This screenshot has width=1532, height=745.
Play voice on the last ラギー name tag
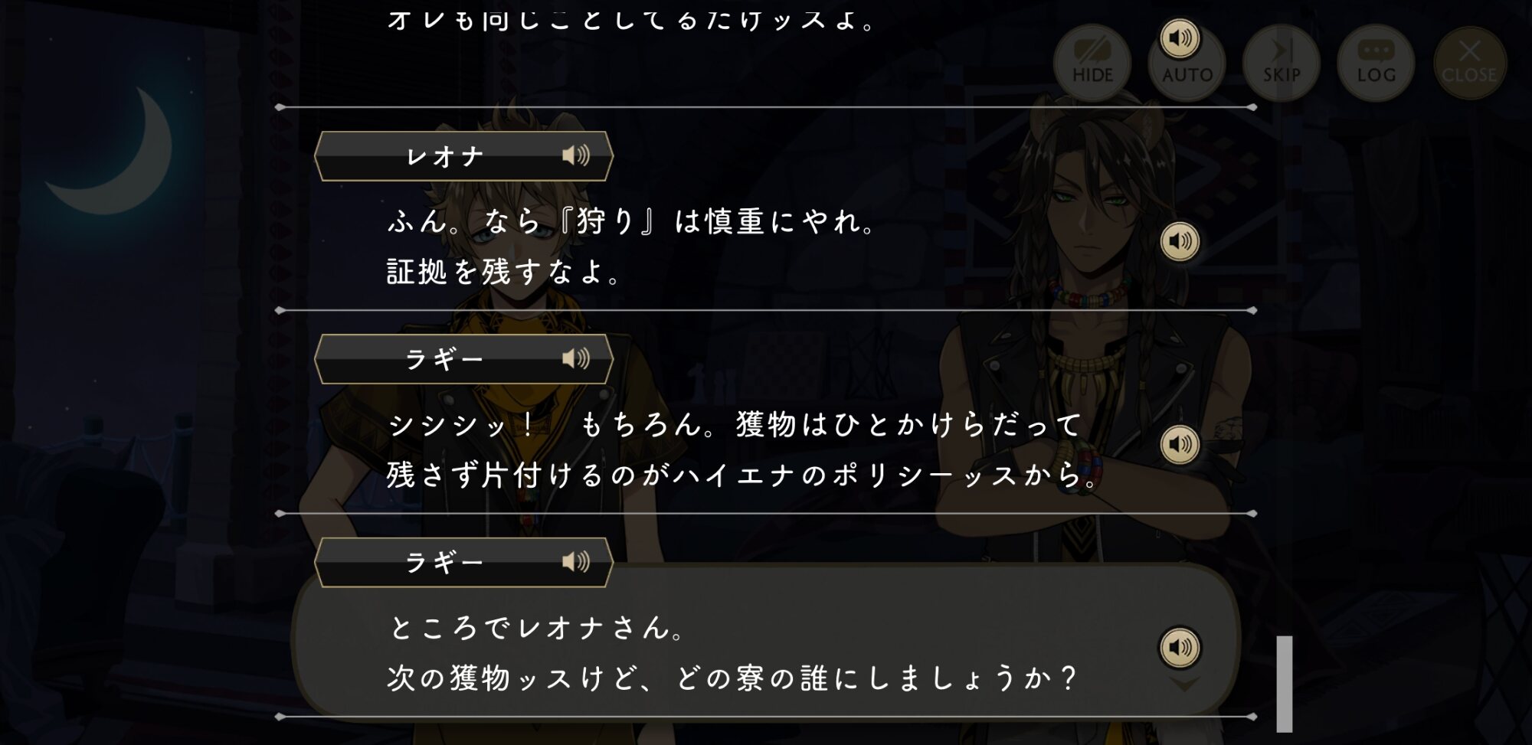pyautogui.click(x=576, y=562)
